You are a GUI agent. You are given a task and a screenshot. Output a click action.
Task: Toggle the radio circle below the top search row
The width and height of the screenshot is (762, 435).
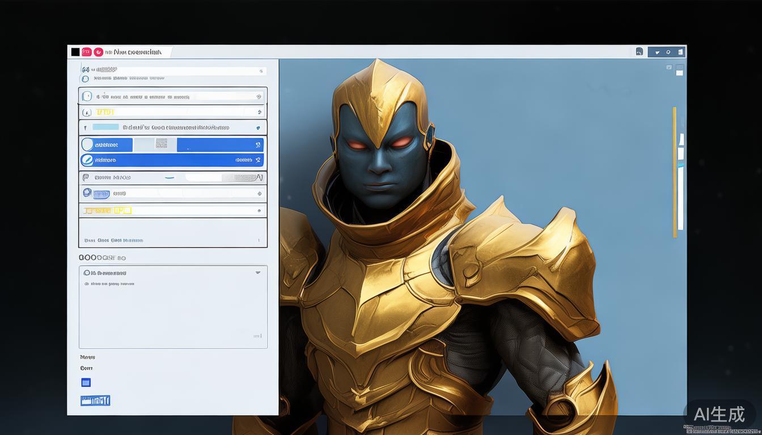pos(85,79)
